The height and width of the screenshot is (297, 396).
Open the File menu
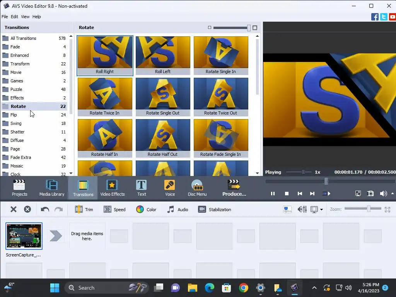point(5,17)
